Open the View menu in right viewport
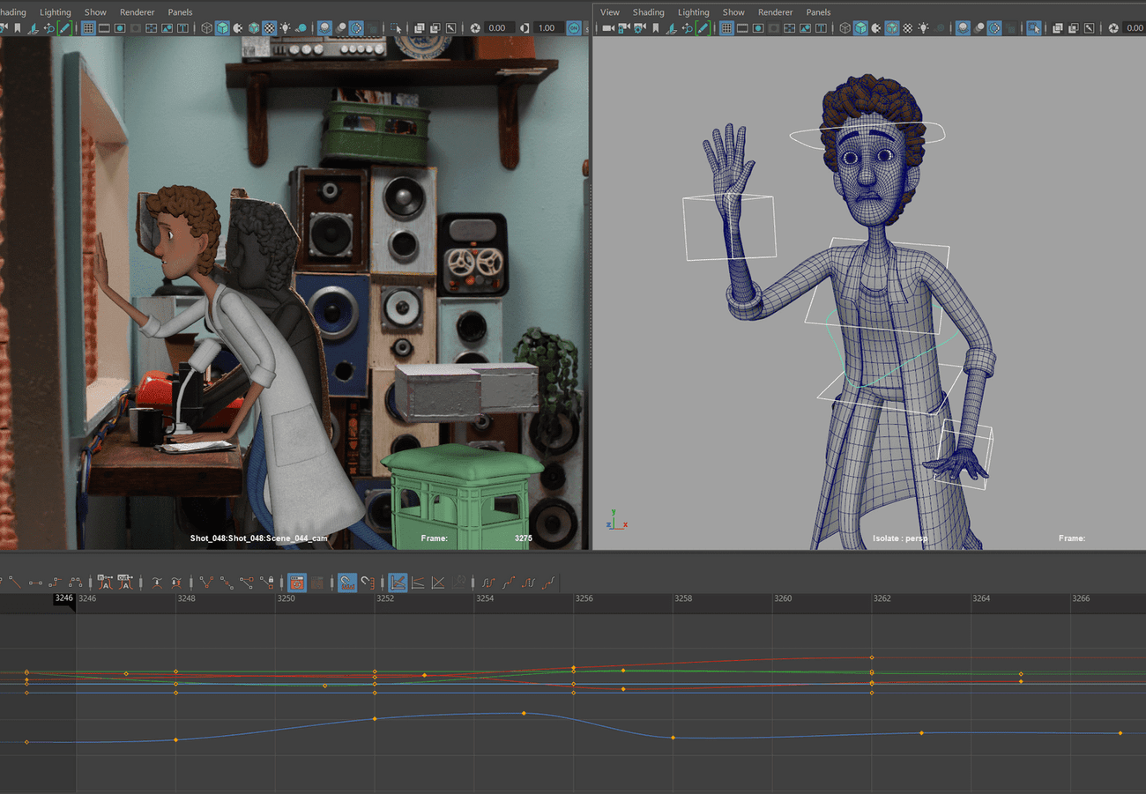The image size is (1146, 794). coord(609,12)
